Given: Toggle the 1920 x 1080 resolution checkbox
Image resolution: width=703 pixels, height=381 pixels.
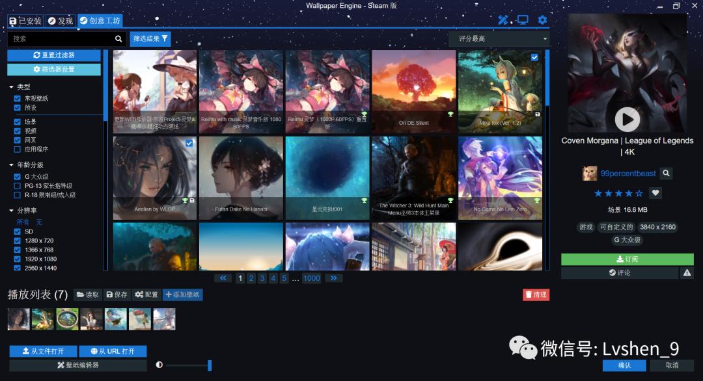Looking at the screenshot, I should 17,259.
